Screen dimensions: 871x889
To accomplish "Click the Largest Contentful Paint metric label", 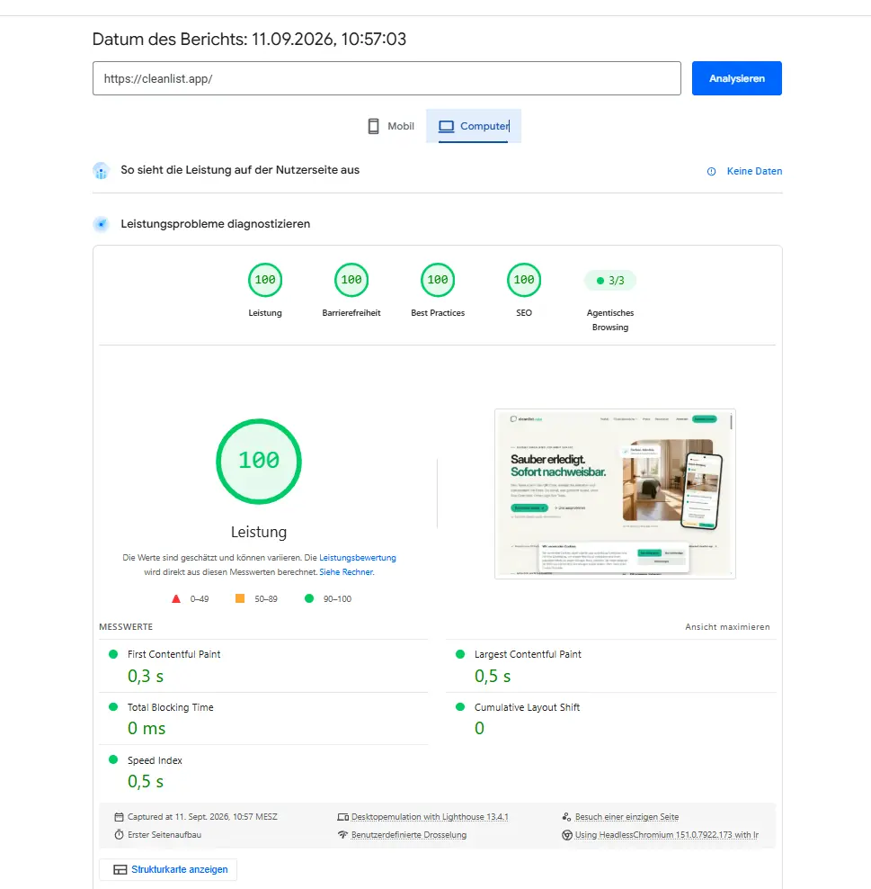I will (x=528, y=654).
